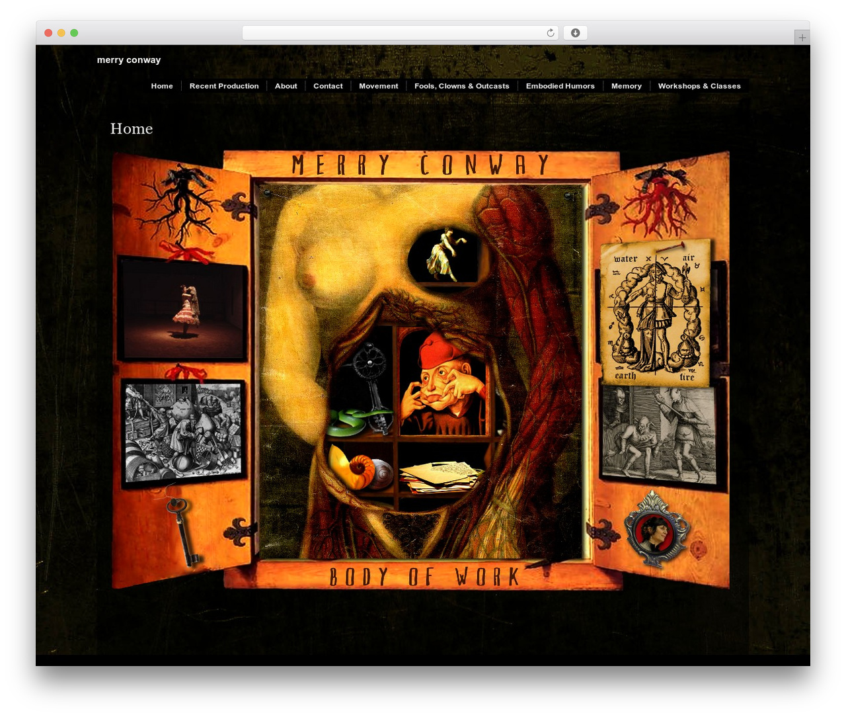Click the dancer in red dress photo
846x717 pixels.
(x=183, y=309)
